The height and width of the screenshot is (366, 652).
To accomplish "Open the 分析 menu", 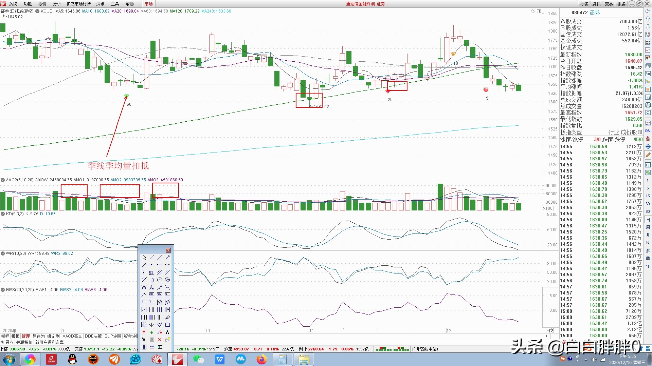I will (x=57, y=4).
